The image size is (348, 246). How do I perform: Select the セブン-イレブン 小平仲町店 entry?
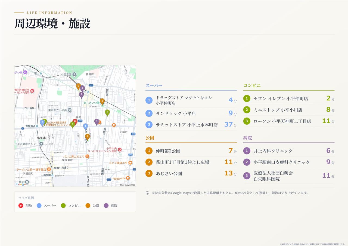coord(289,99)
